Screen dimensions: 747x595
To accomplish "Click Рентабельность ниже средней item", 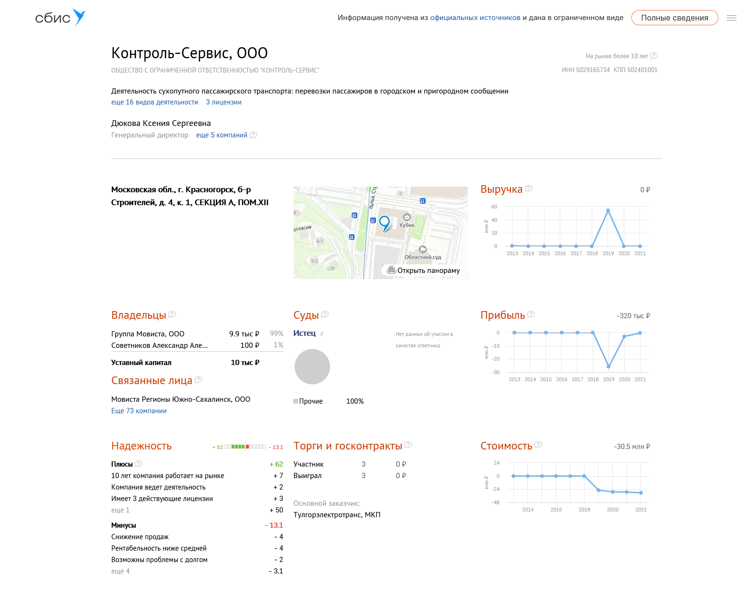I will click(197, 548).
